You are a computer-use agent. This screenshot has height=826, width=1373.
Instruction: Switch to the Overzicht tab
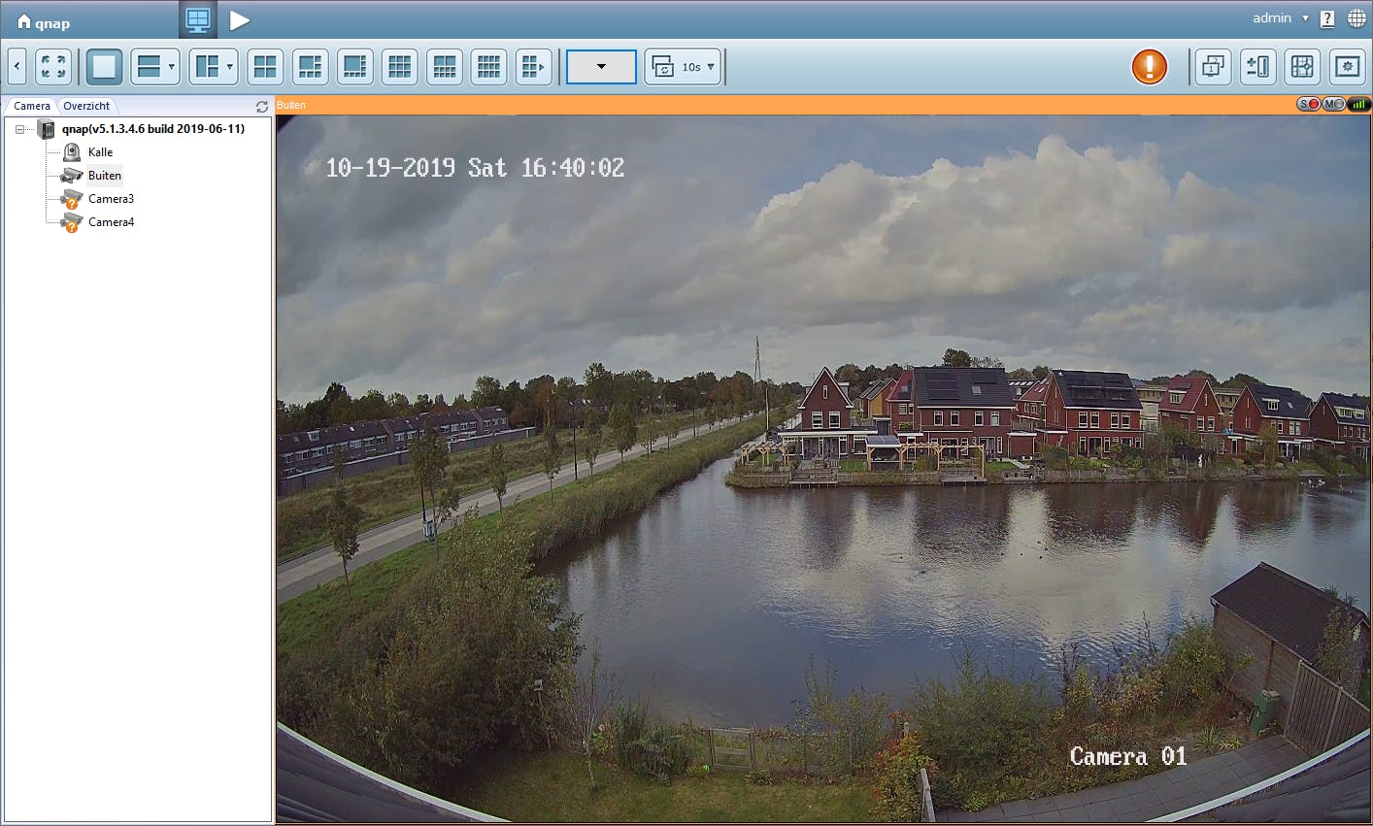pyautogui.click(x=86, y=105)
